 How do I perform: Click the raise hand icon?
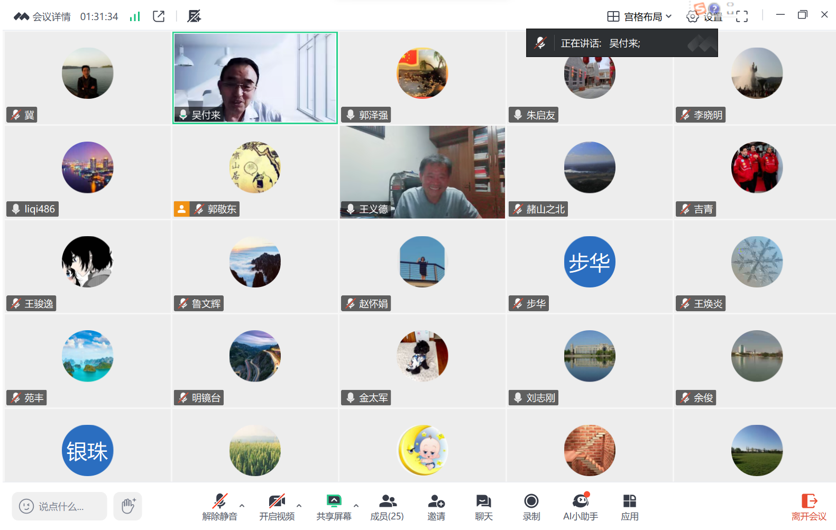[x=128, y=506]
